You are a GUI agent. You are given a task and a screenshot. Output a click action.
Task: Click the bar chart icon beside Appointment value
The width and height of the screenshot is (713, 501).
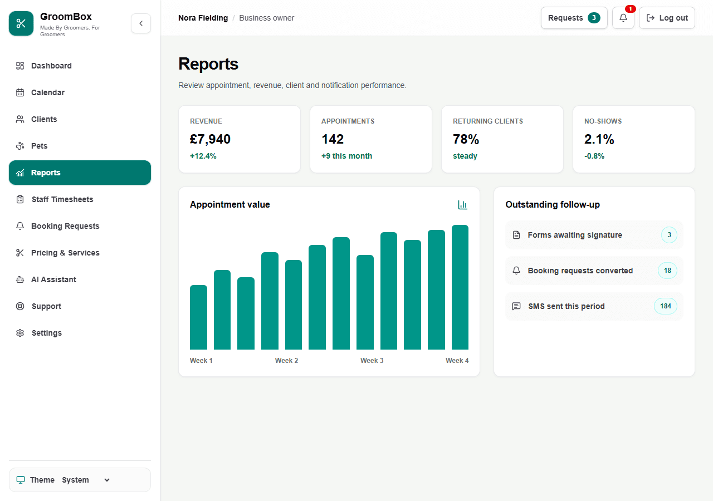[x=462, y=205]
